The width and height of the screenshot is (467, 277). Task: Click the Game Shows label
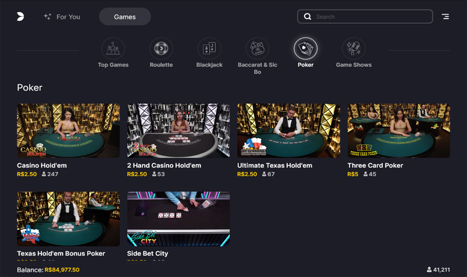pos(354,65)
